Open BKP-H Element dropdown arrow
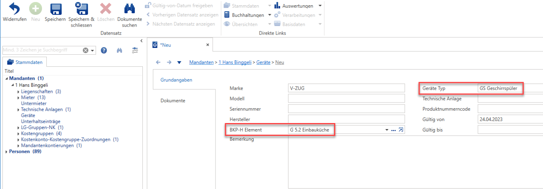The image size is (543, 189). 387,130
